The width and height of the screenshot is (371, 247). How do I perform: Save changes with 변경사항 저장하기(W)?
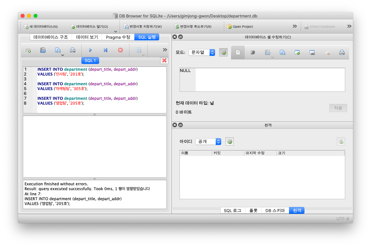click(x=143, y=26)
